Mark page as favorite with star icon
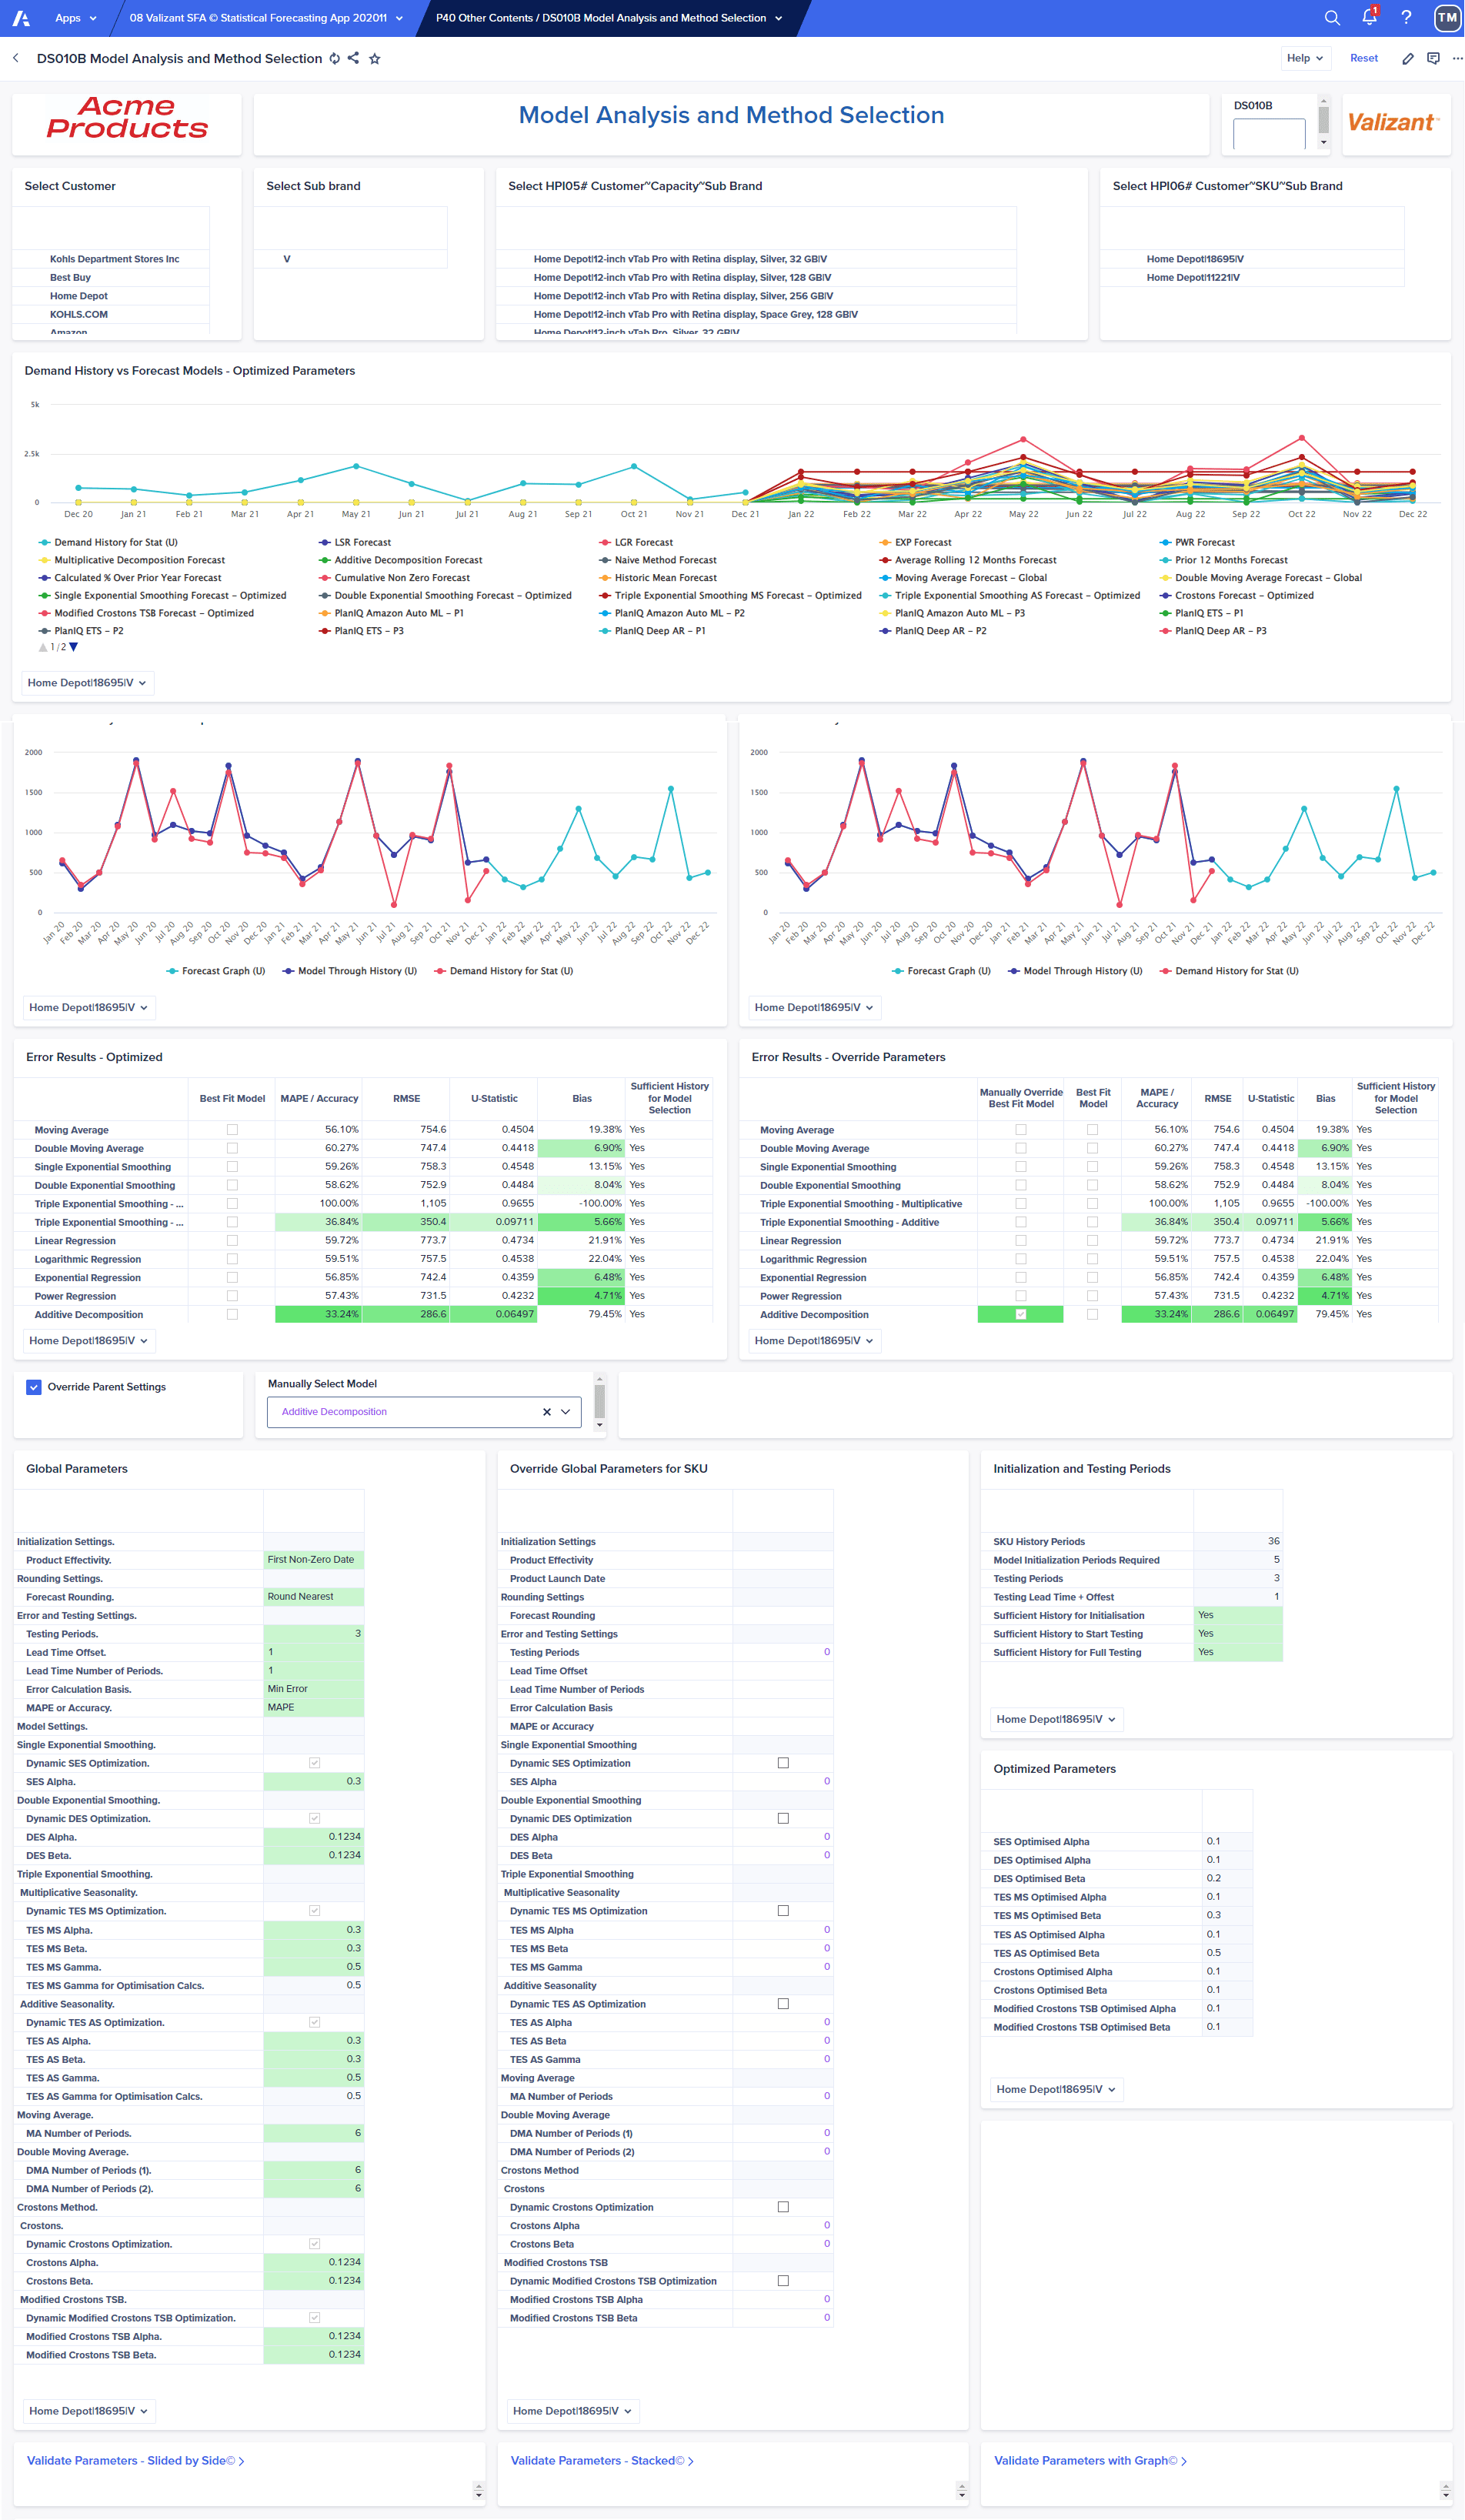 tap(375, 59)
